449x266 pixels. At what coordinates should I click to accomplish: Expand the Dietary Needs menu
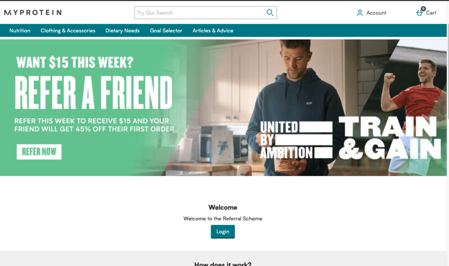pyautogui.click(x=123, y=31)
